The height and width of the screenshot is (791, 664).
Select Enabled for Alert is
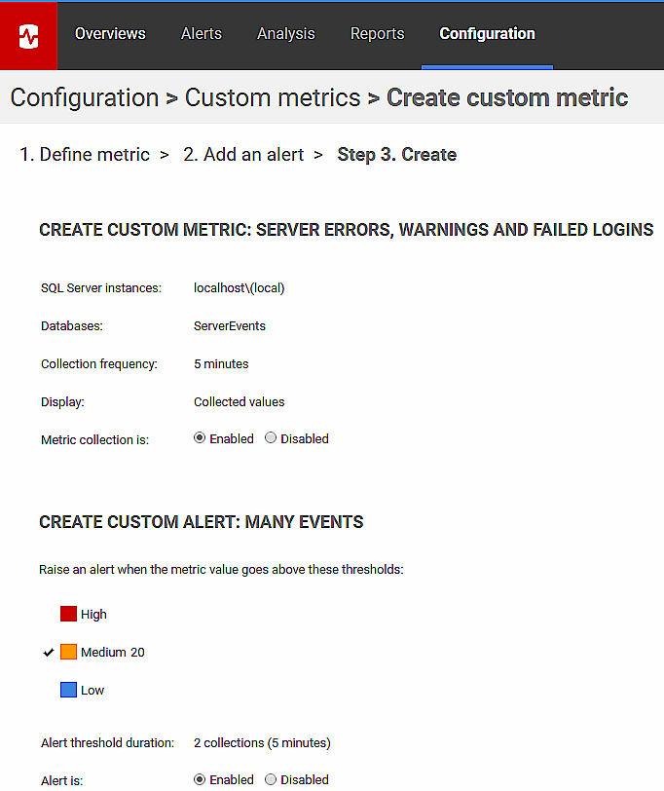pyautogui.click(x=200, y=779)
